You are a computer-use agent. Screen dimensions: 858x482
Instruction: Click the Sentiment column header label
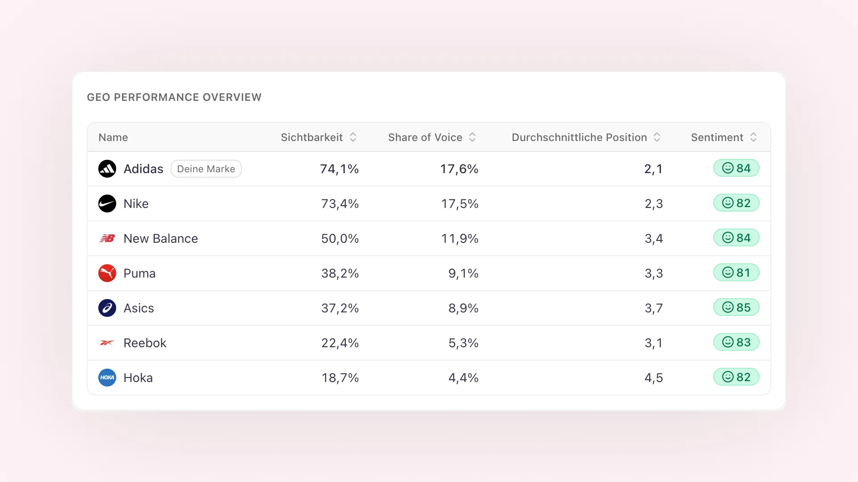[717, 137]
